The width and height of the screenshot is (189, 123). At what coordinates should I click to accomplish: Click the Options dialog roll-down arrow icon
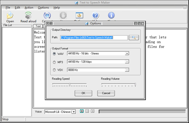click(48, 23)
